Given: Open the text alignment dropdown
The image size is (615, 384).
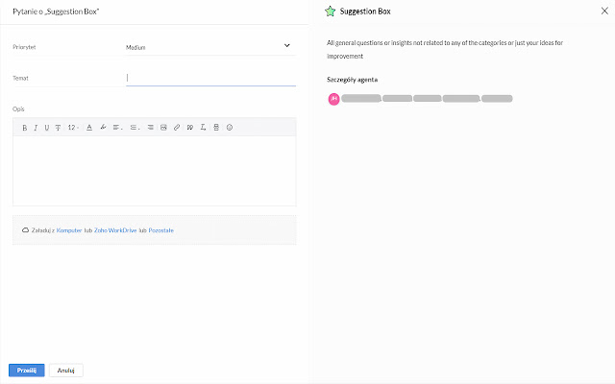Looking at the screenshot, I should 117,128.
